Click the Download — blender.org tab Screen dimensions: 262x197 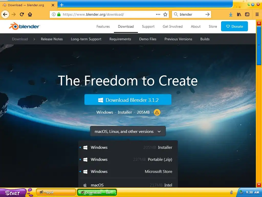coord(28,5)
